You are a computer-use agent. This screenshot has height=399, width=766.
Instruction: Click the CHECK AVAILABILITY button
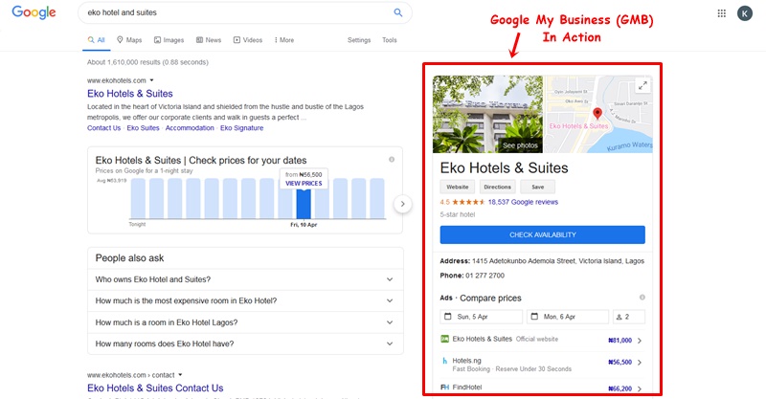pos(542,235)
